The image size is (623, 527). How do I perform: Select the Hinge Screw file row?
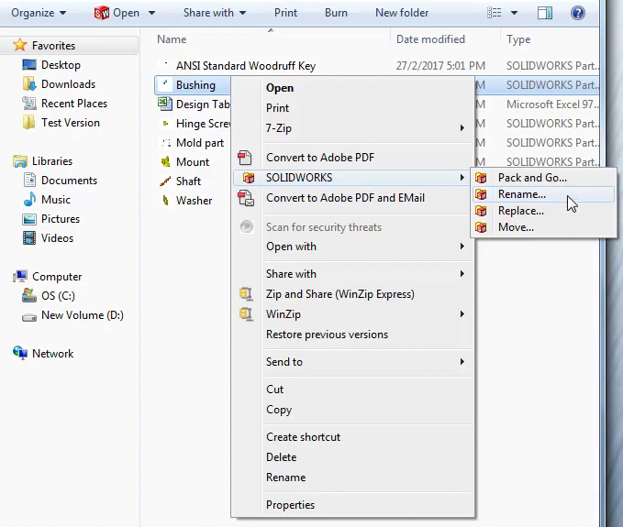point(203,124)
